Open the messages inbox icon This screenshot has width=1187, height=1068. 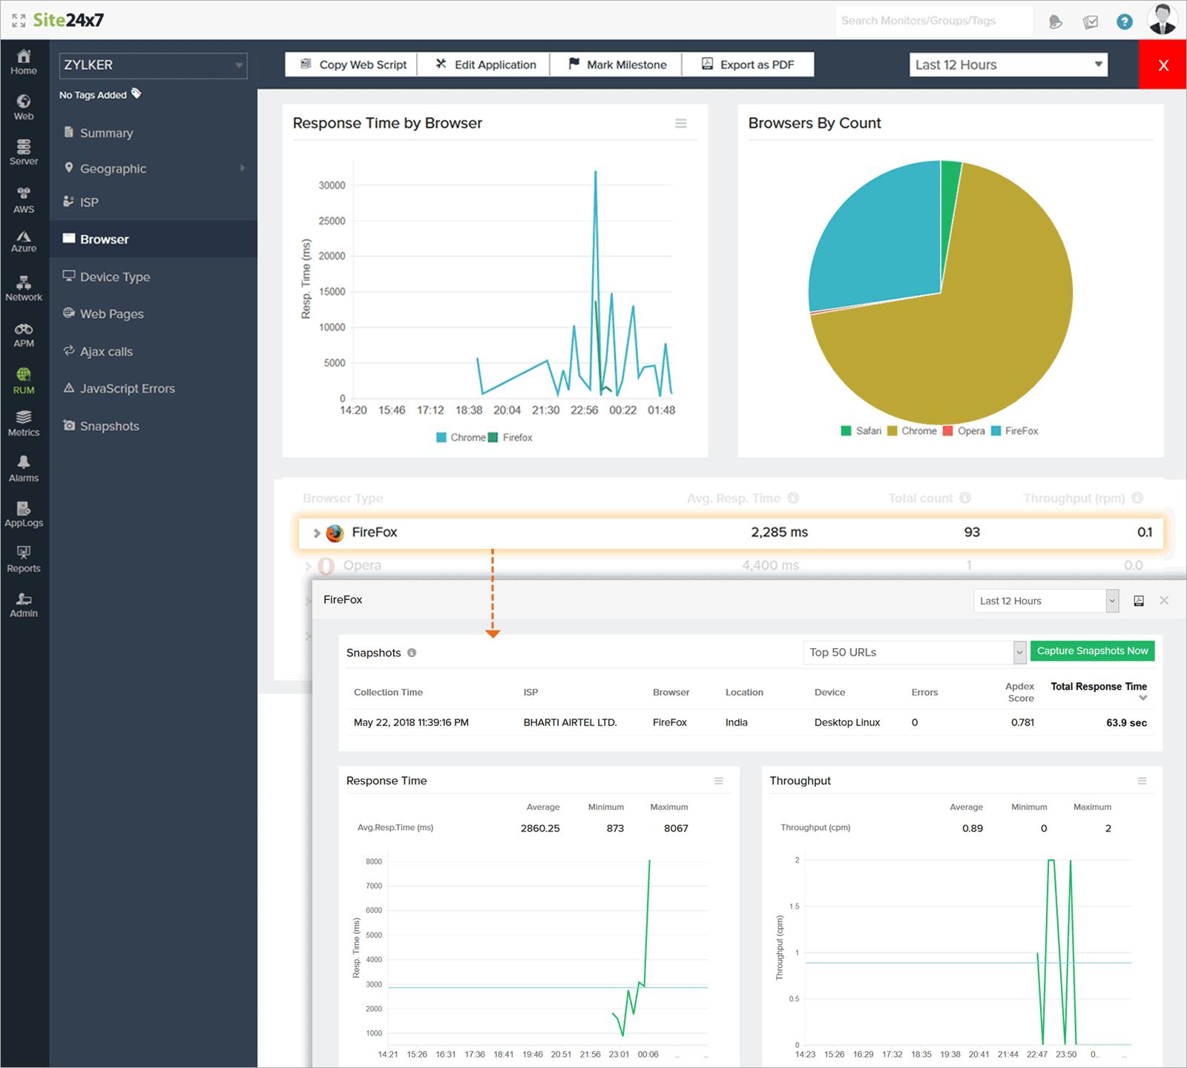click(x=1091, y=22)
